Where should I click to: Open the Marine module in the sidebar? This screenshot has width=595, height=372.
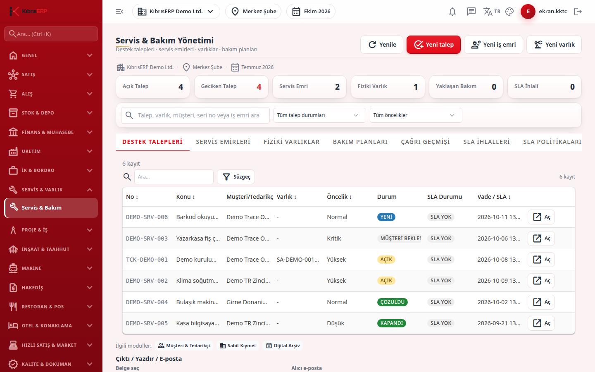tap(51, 268)
